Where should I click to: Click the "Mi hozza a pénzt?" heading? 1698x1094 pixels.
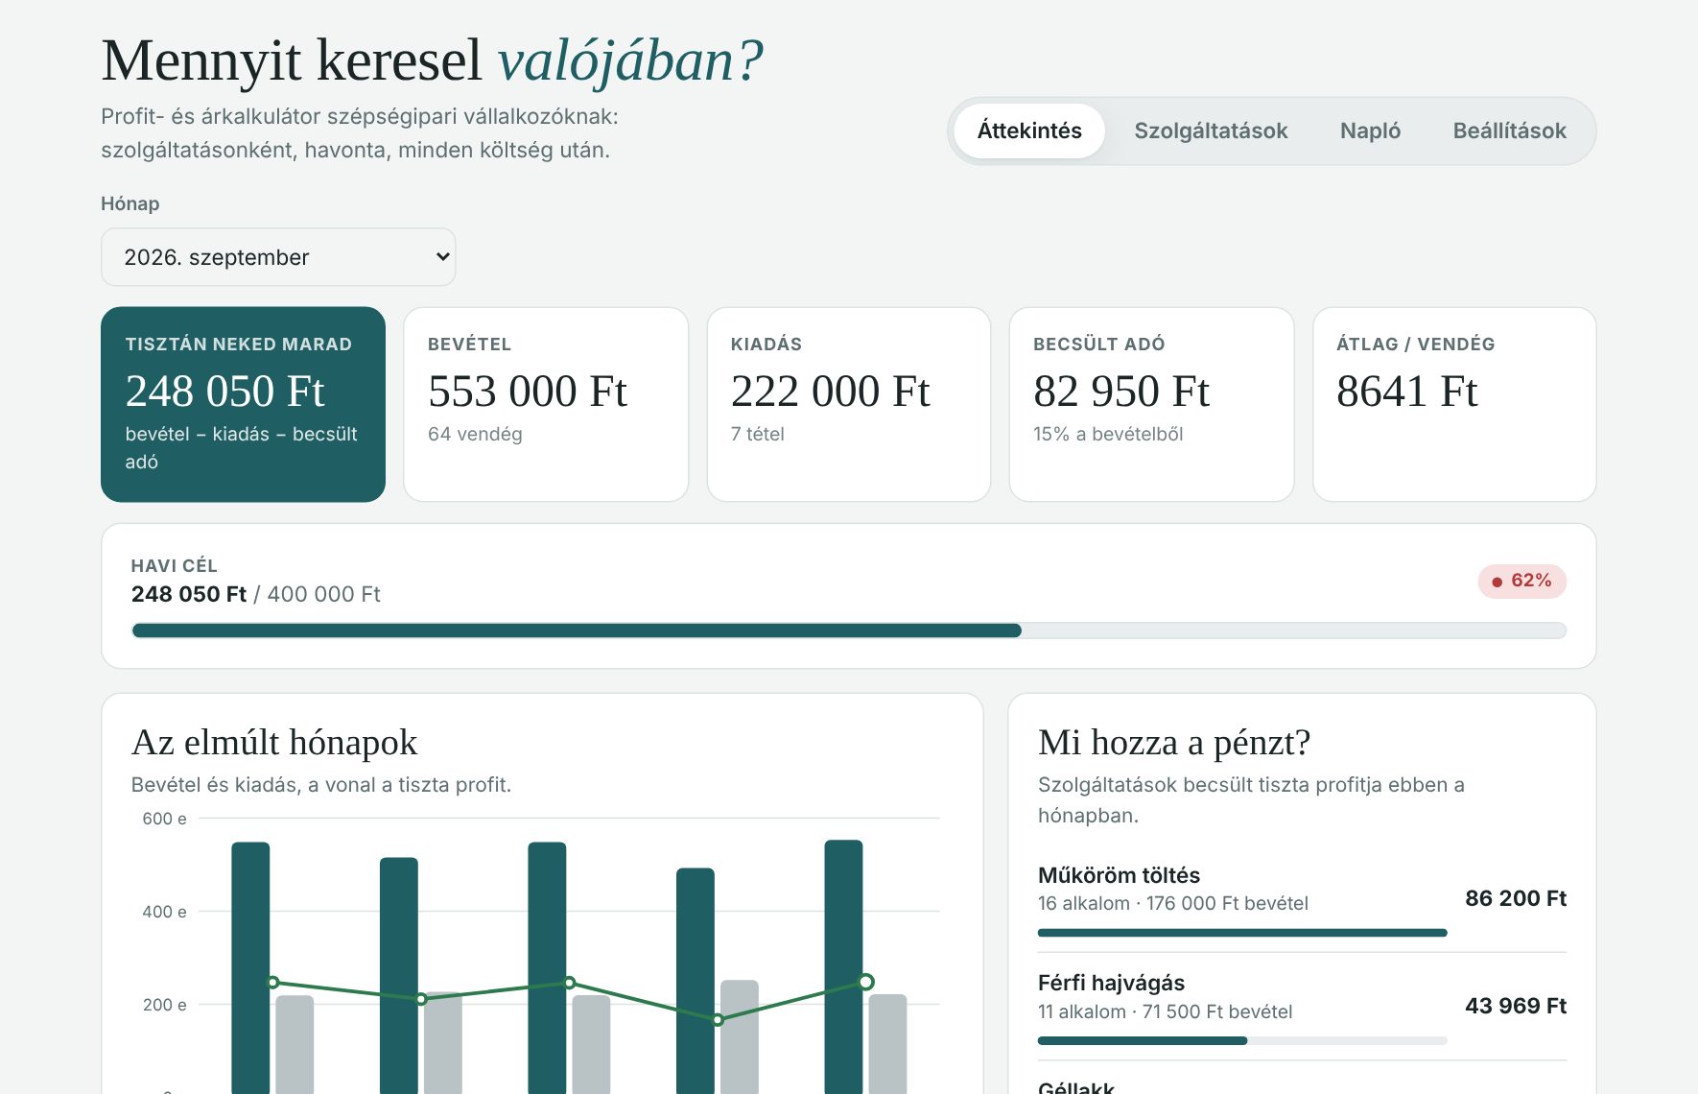click(x=1174, y=743)
